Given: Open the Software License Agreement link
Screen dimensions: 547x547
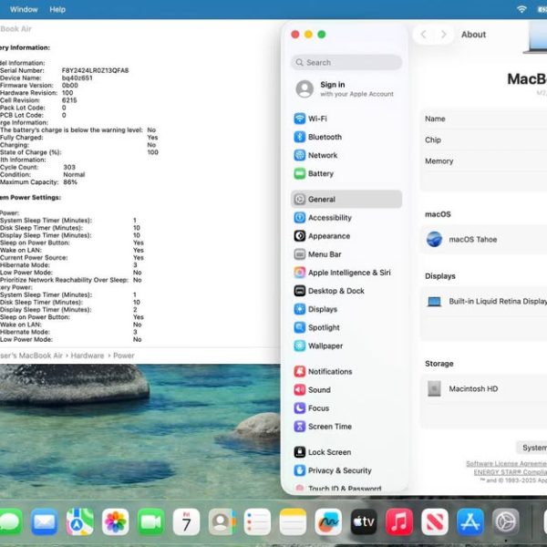Looking at the screenshot, I should 506,464.
